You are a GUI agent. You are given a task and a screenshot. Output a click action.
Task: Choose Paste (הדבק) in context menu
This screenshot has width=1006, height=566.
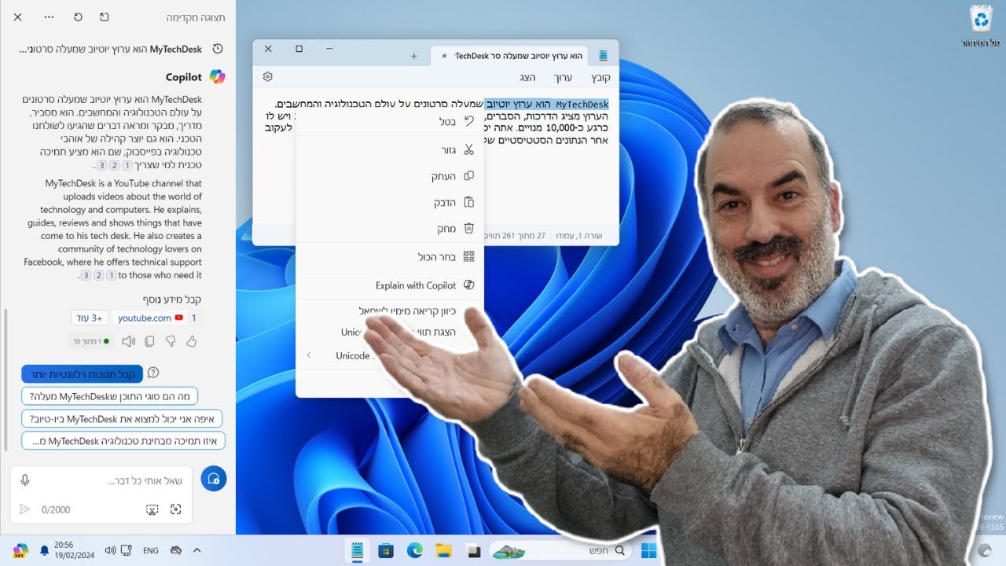pos(390,202)
